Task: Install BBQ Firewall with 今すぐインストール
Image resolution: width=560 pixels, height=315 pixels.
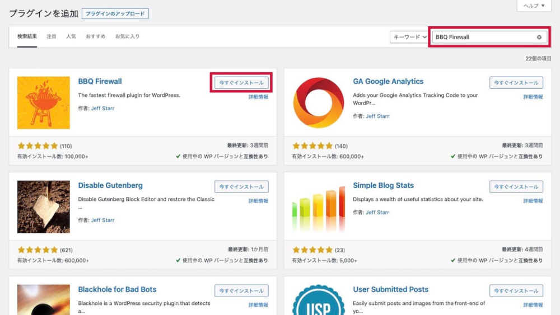Action: (x=241, y=83)
